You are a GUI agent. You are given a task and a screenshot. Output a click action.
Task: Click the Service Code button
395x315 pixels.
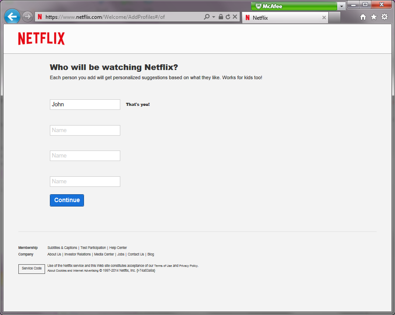point(31,269)
